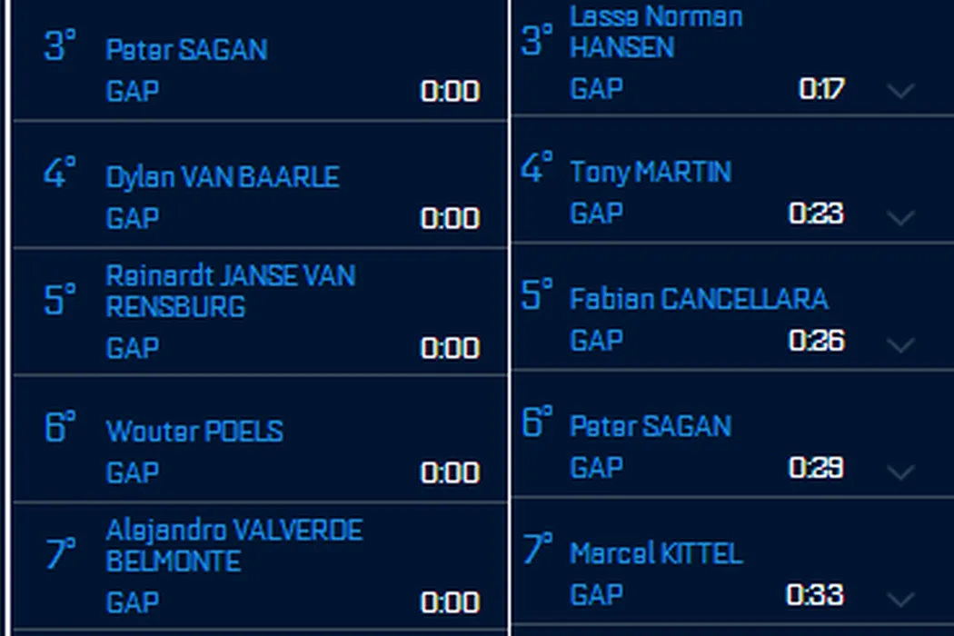This screenshot has height=636, width=954.
Task: Expand Marcel KITTEL's row chevron
Action: click(x=900, y=599)
